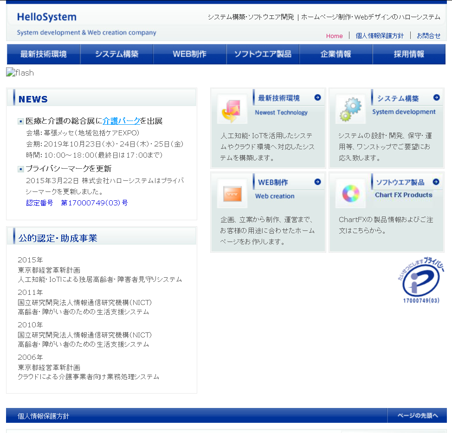
Task: Select WEB制作 in the navigation bar
Action: point(190,54)
